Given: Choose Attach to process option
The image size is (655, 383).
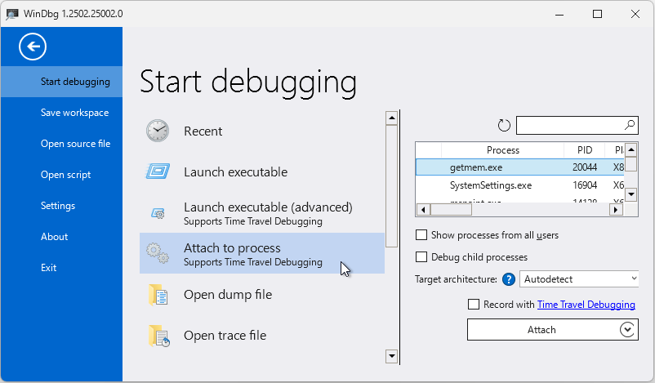Looking at the screenshot, I should 262,253.
